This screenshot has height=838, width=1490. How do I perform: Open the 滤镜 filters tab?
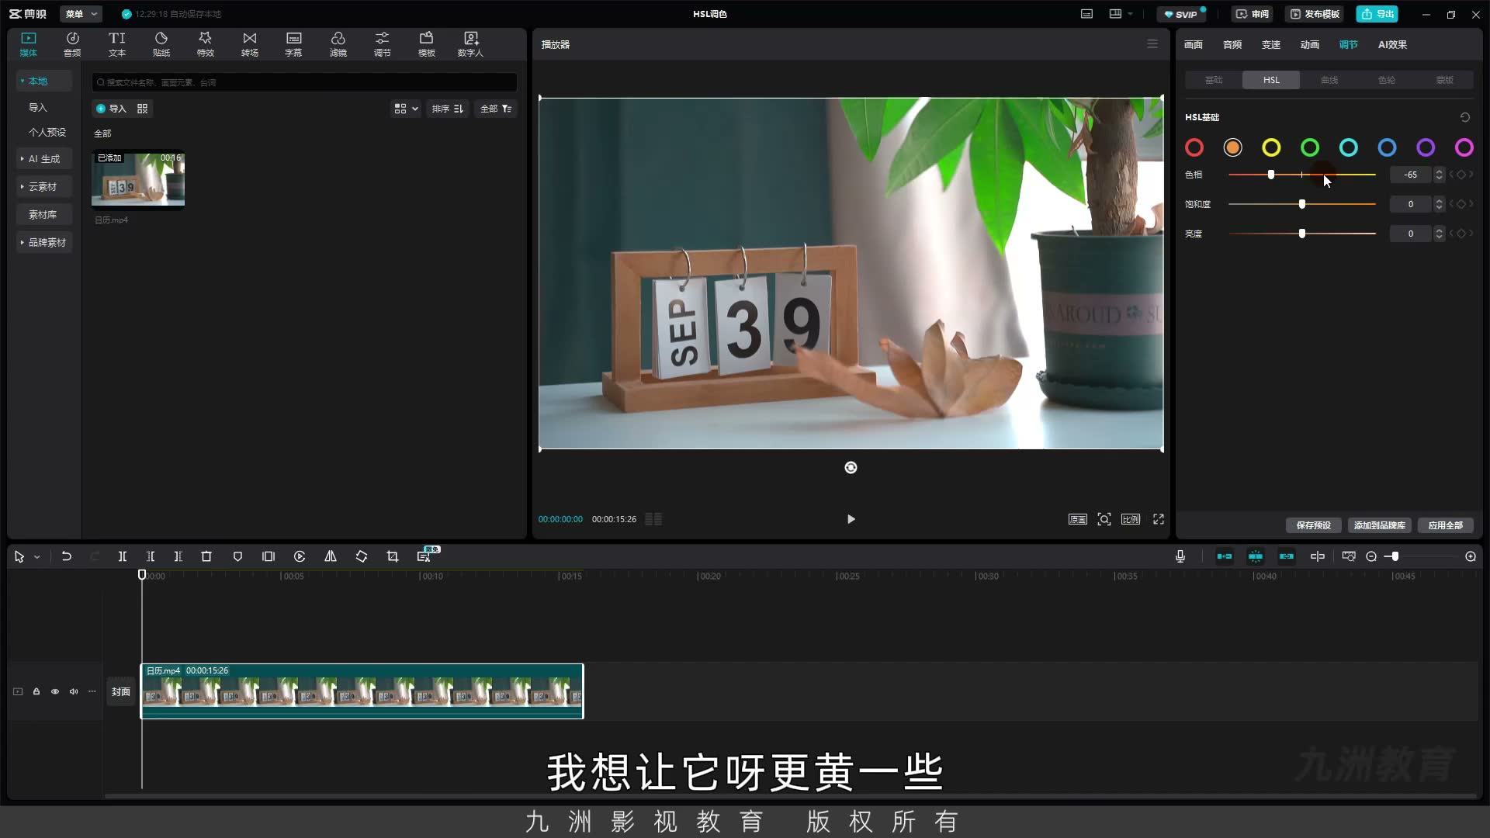338,44
